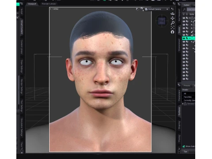Collapse the first node in the Scene tree

tap(190, 18)
